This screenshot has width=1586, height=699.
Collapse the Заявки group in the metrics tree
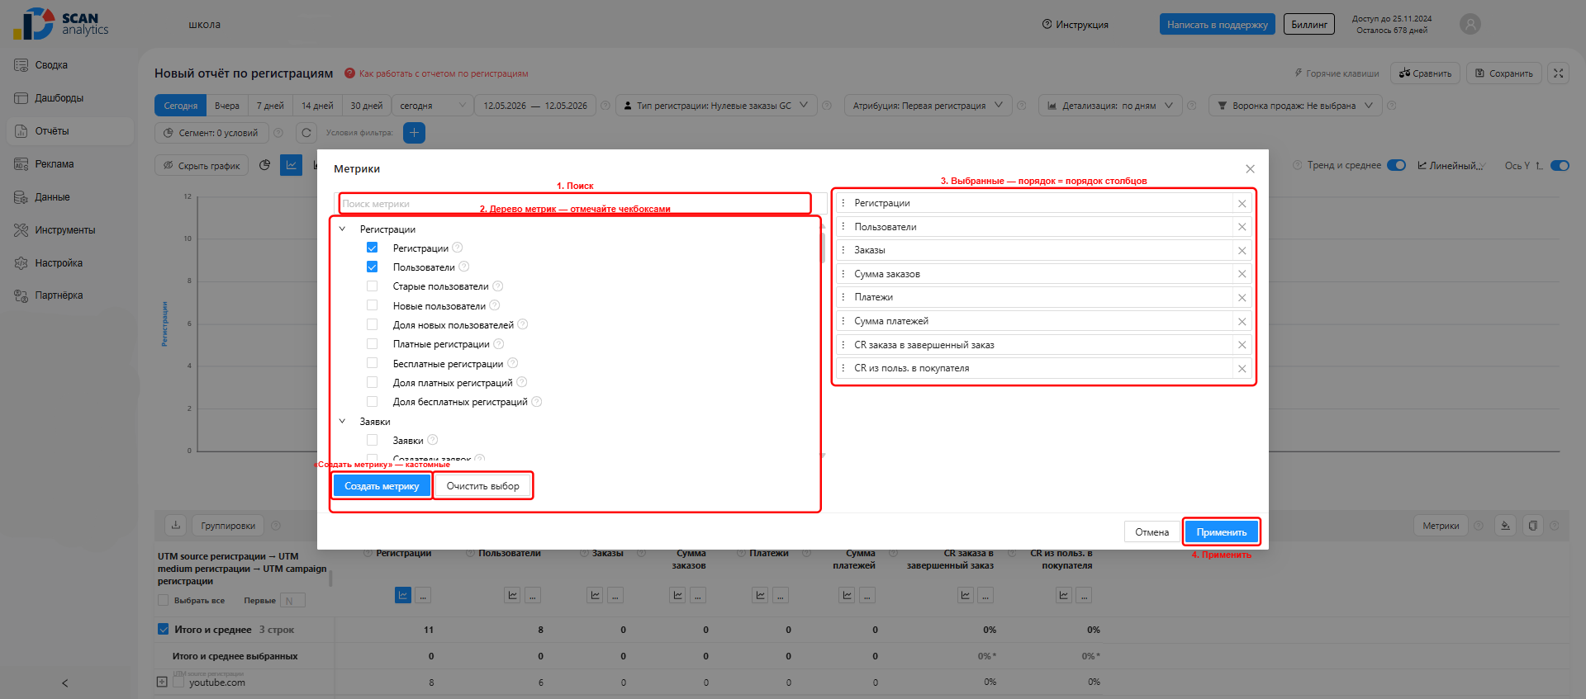[343, 421]
